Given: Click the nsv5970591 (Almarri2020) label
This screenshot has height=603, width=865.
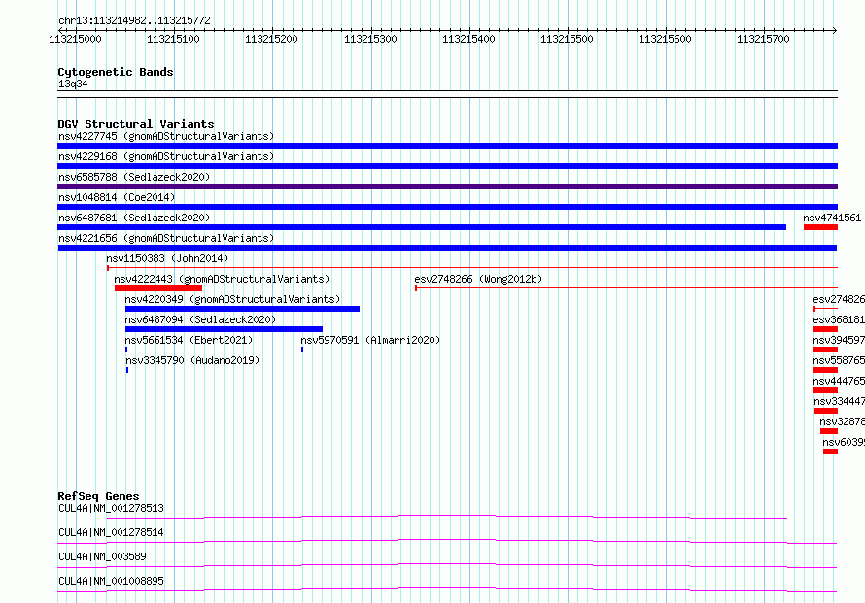Looking at the screenshot, I should pos(370,340).
